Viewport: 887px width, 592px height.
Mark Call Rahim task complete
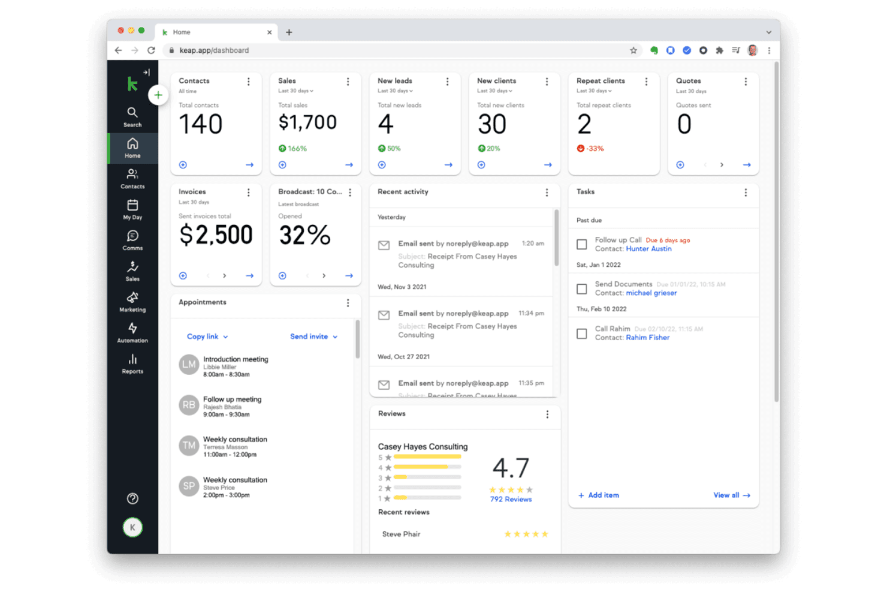pyautogui.click(x=581, y=333)
